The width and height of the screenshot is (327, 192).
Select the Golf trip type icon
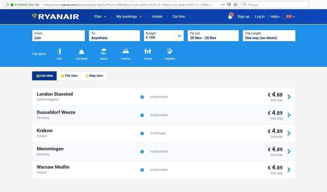pos(60,52)
